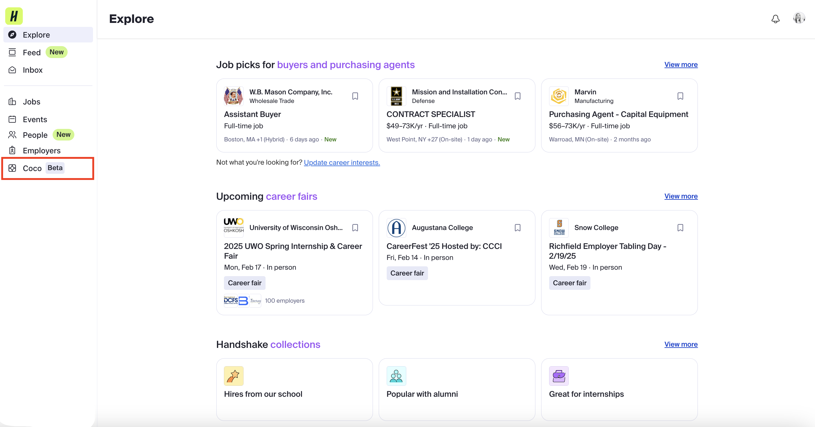The width and height of the screenshot is (815, 427).
Task: Open 2025 UWO Spring Internship & Career Fair
Action: point(293,251)
